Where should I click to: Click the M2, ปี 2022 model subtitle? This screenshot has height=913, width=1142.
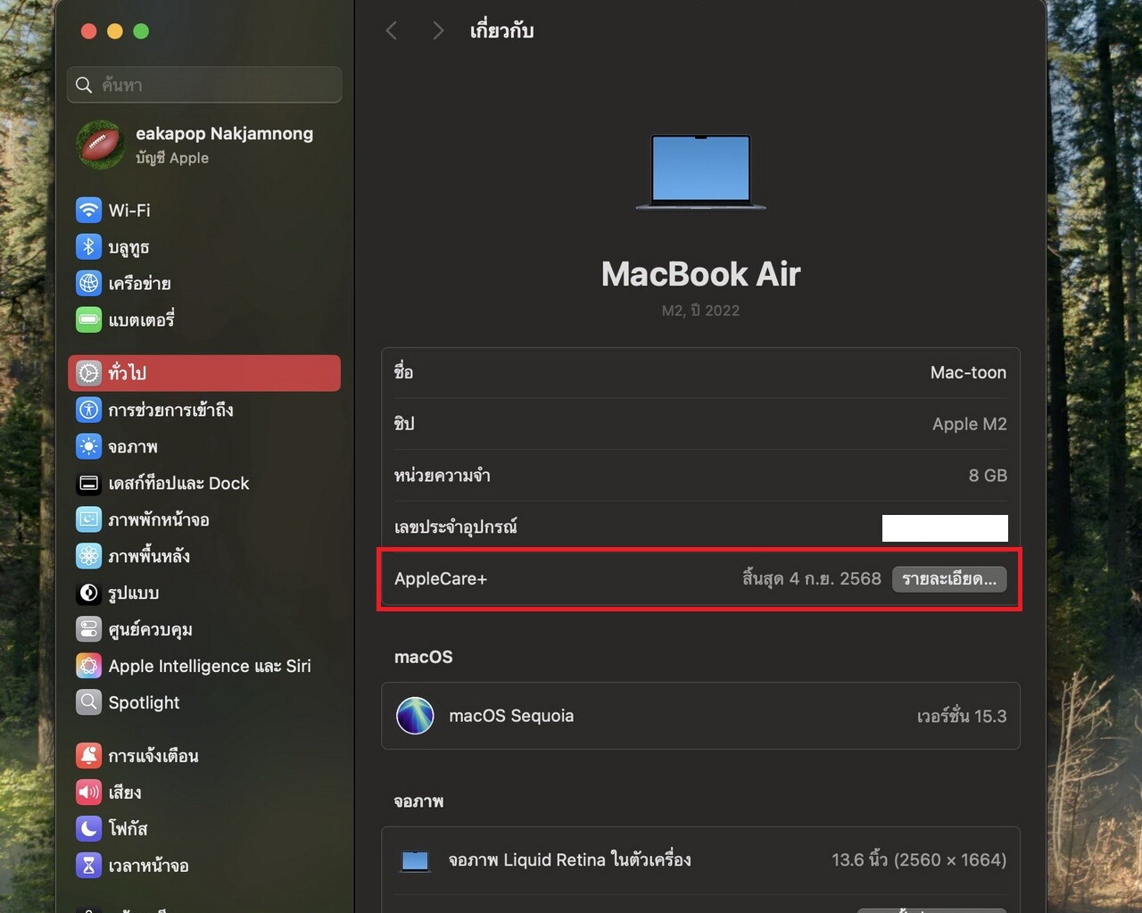coord(700,311)
